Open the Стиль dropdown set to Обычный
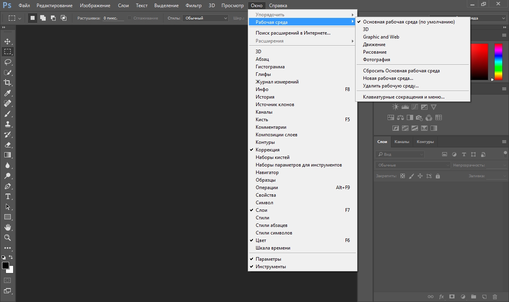 click(x=205, y=18)
